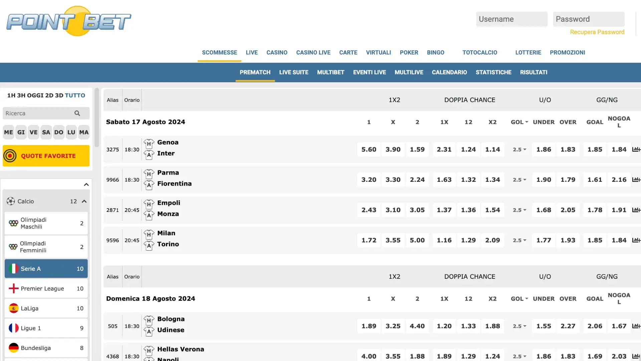The image size is (641, 361).
Task: Switch to the LIVE SUITE tab
Action: (294, 72)
